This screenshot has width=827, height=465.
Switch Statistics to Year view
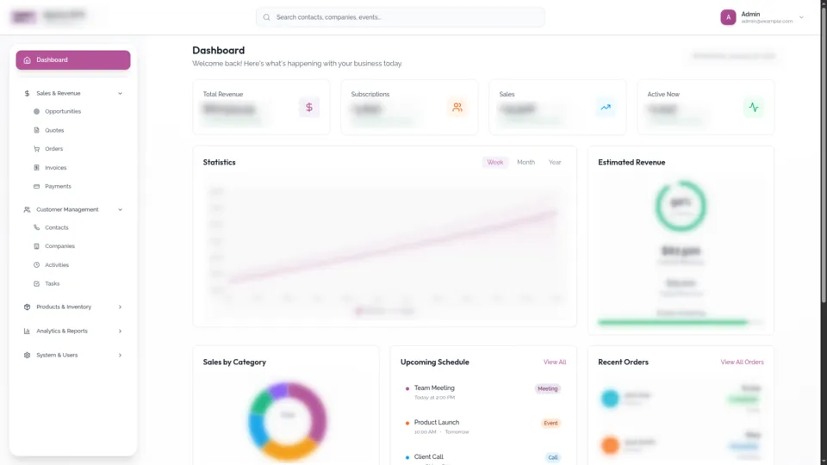[x=555, y=163]
